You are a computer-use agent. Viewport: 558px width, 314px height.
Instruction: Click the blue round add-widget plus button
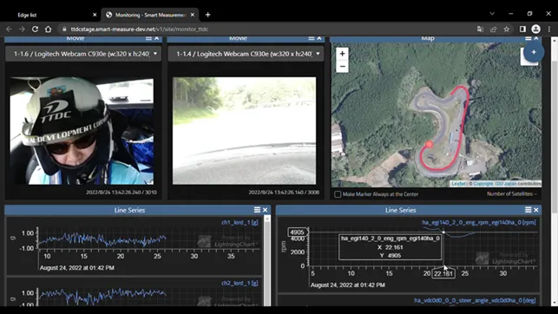click(534, 52)
